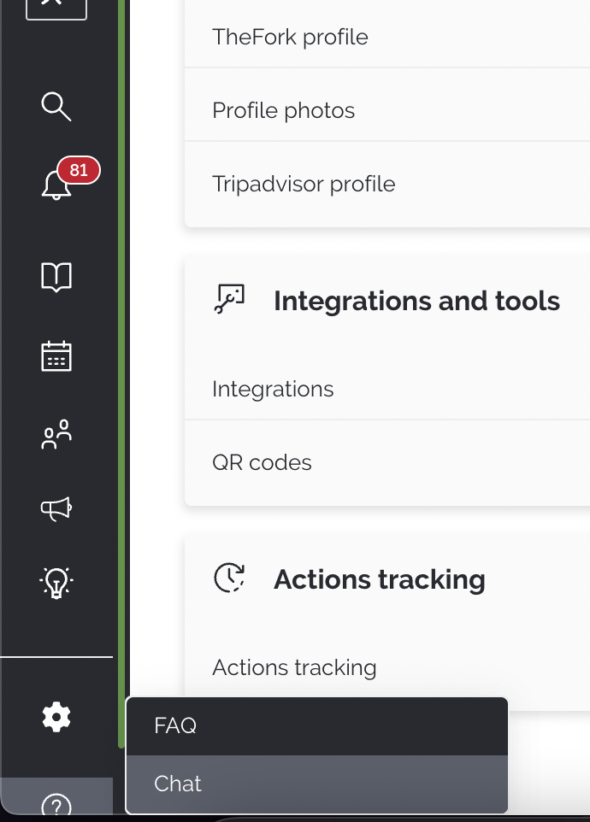Image resolution: width=590 pixels, height=822 pixels.
Task: Open the calendar icon in sidebar
Action: tap(56, 356)
